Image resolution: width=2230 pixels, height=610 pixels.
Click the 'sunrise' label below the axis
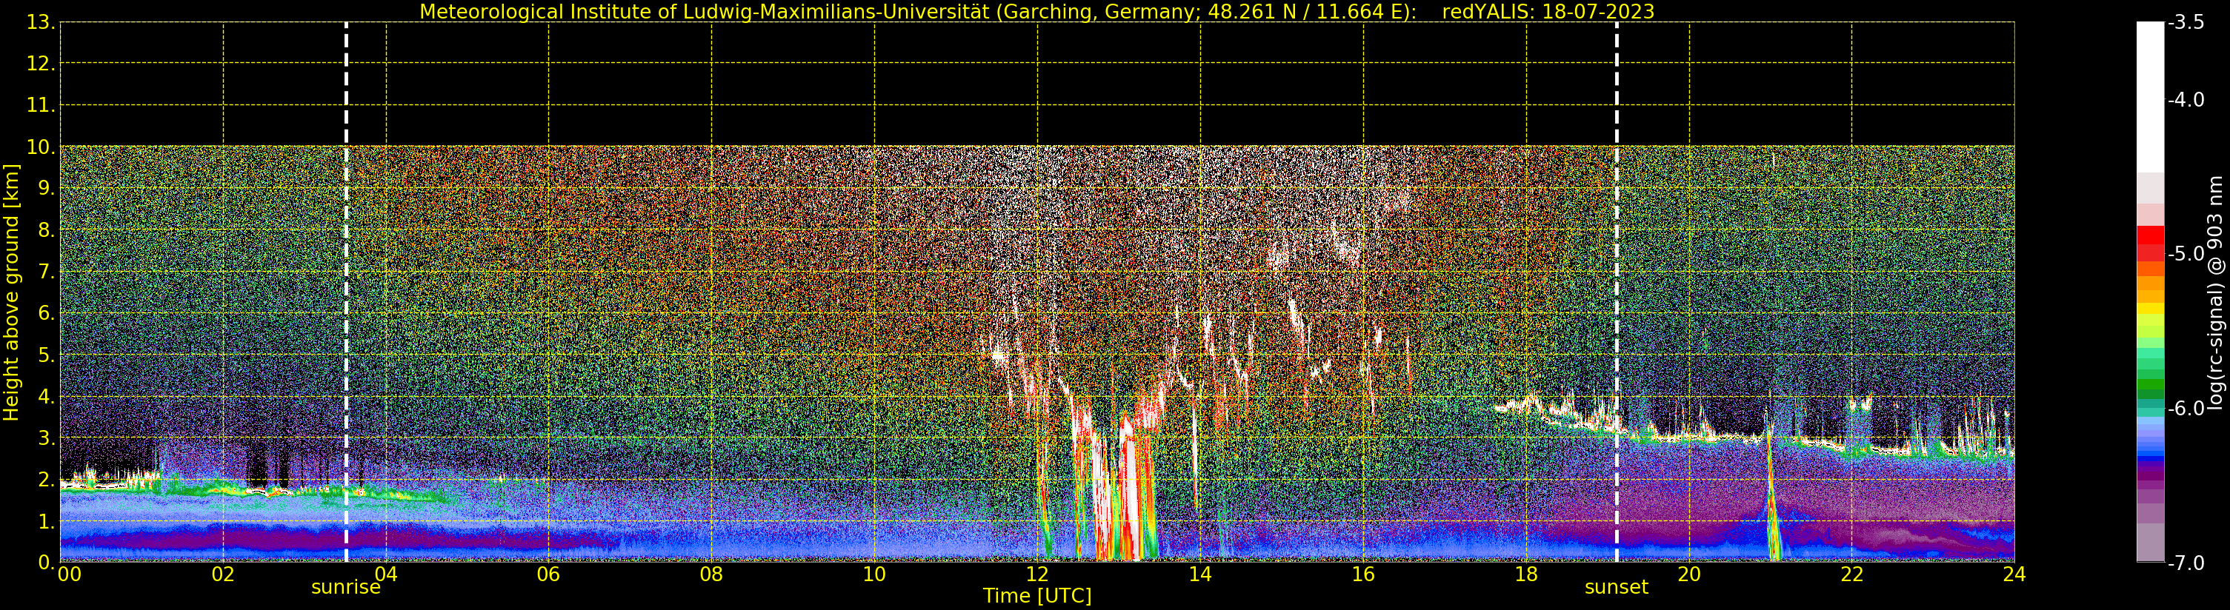pos(345,588)
